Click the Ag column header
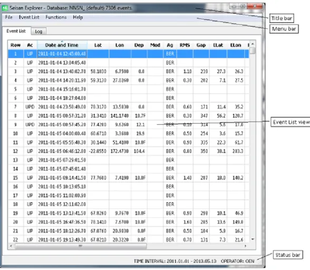 coord(170,45)
